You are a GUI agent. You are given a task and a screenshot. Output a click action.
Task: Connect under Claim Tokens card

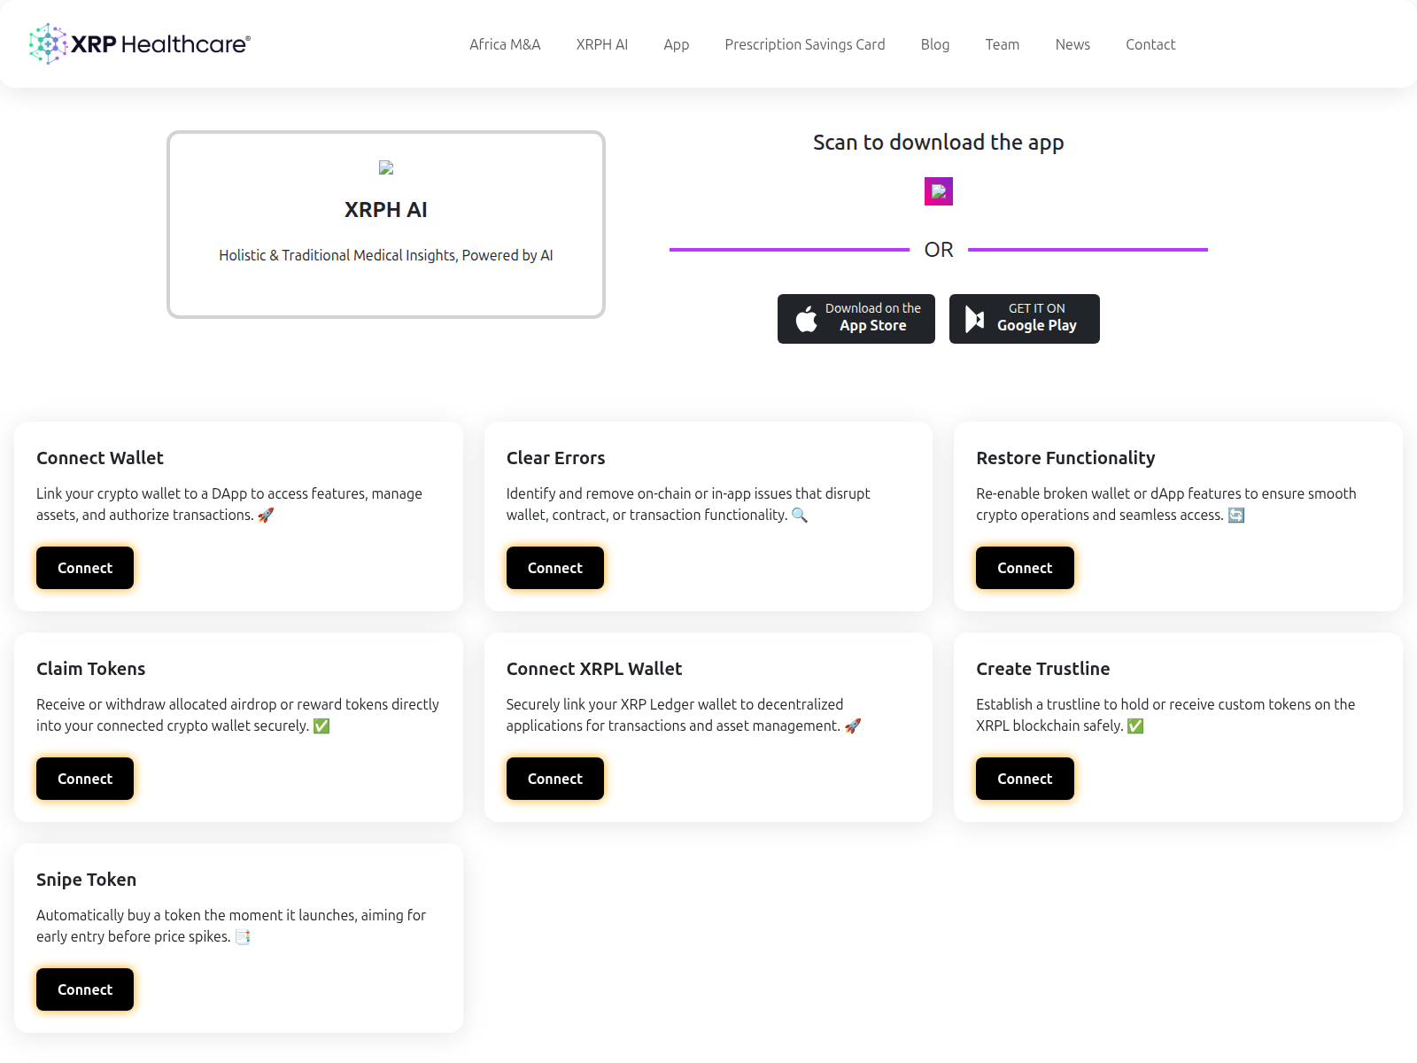click(x=85, y=779)
